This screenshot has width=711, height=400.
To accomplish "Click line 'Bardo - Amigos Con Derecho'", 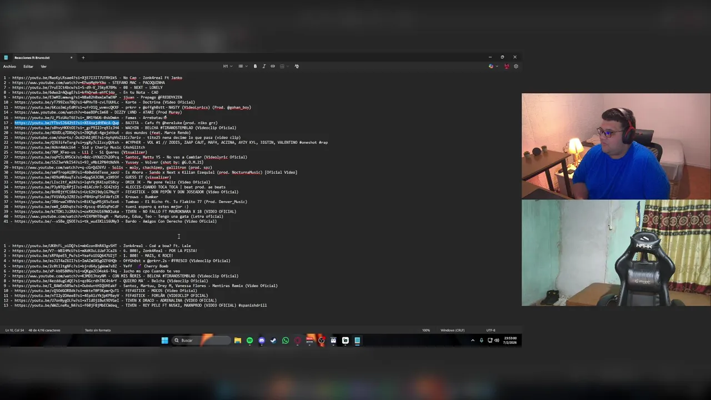I will pos(155,222).
